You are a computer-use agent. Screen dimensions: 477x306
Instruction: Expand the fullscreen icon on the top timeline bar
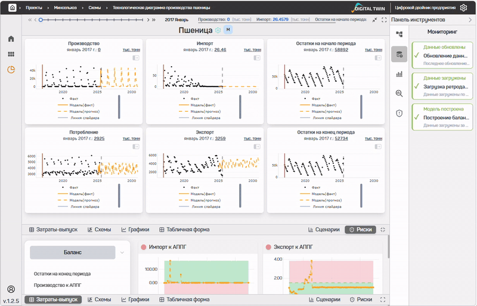coord(384,20)
